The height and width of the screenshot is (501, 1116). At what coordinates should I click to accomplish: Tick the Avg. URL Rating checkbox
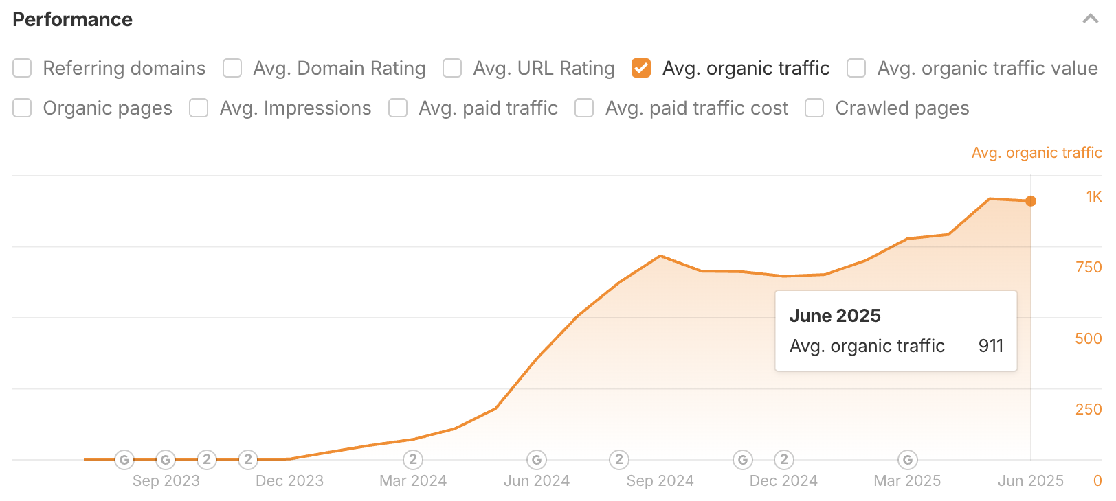click(452, 69)
